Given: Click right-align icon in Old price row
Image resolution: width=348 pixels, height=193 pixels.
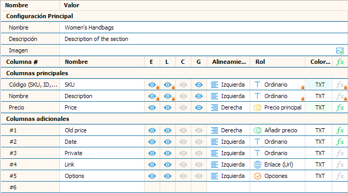Looking at the screenshot, I should pos(214,130).
